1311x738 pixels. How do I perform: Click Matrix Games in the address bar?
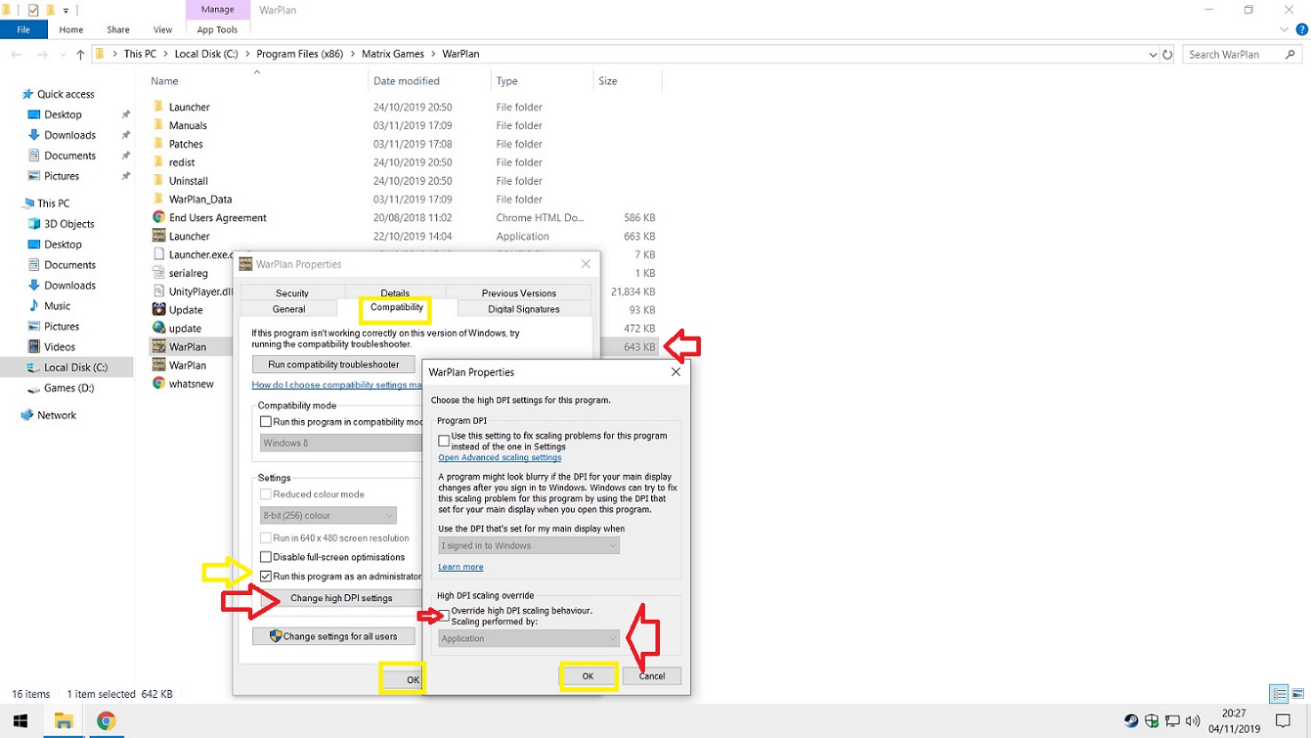pos(393,54)
